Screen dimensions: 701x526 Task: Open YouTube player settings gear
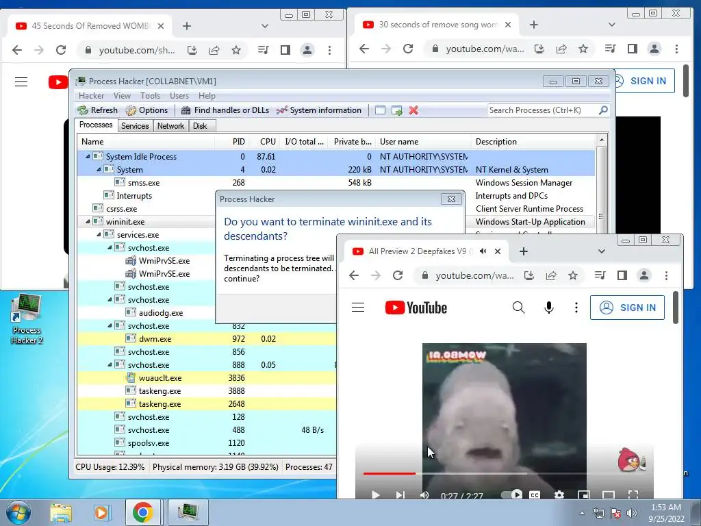[x=559, y=494]
